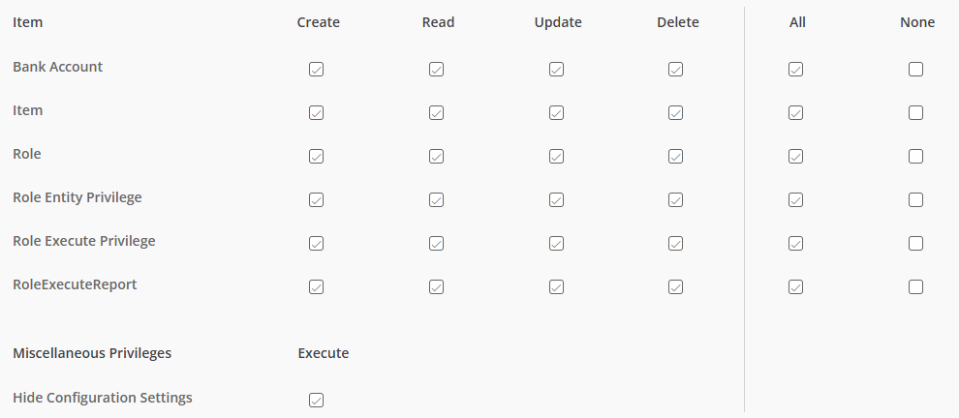Image resolution: width=959 pixels, height=418 pixels.
Task: Toggle Create for RoleExecuteReport
Action: pyautogui.click(x=316, y=286)
